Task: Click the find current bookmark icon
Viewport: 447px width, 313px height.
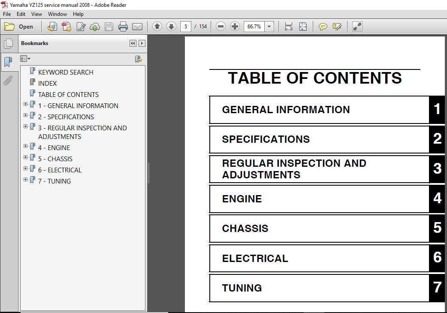Action: coord(138,59)
